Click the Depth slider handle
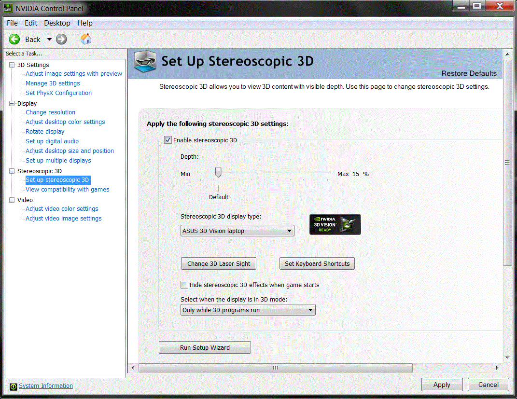Viewport: 517px width, 399px height. (x=218, y=172)
